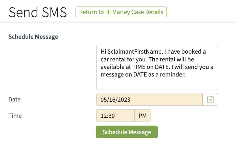Select the time input showing 12:30
The image size is (237, 148).
point(115,115)
